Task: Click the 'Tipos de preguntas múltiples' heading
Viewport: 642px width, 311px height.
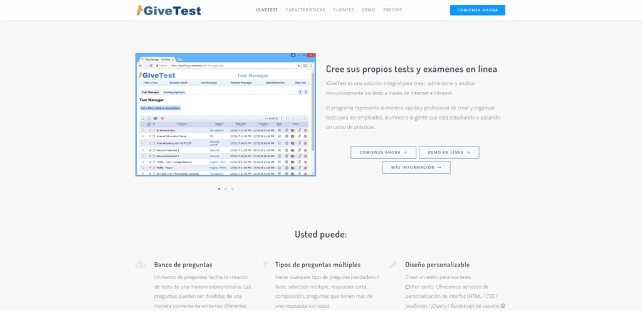Action: [318, 265]
